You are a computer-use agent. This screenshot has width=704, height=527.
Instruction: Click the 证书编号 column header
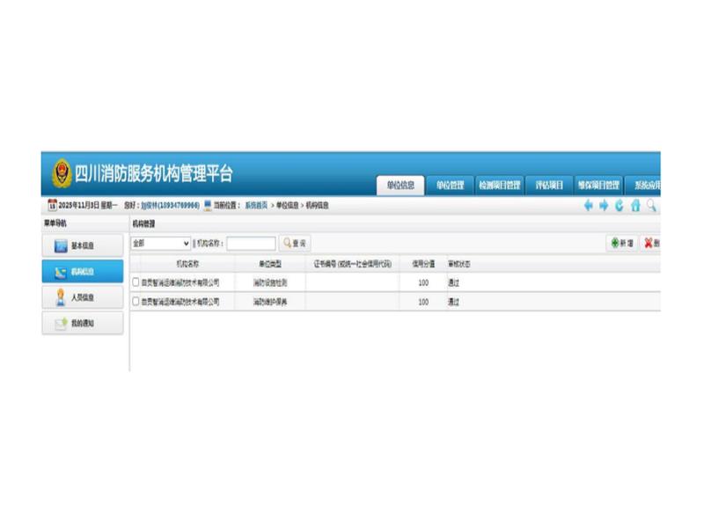(353, 264)
